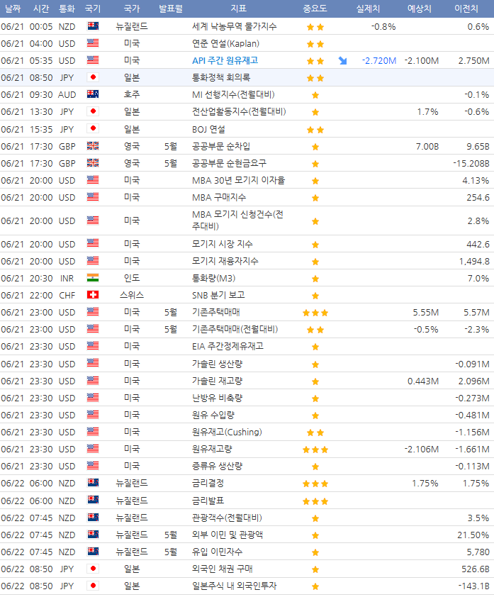The height and width of the screenshot is (597, 494).
Task: Click the Australia flag in MI 선행지수 row
Action: point(93,94)
